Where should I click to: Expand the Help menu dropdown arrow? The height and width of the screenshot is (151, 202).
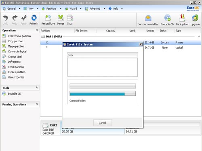122,8
